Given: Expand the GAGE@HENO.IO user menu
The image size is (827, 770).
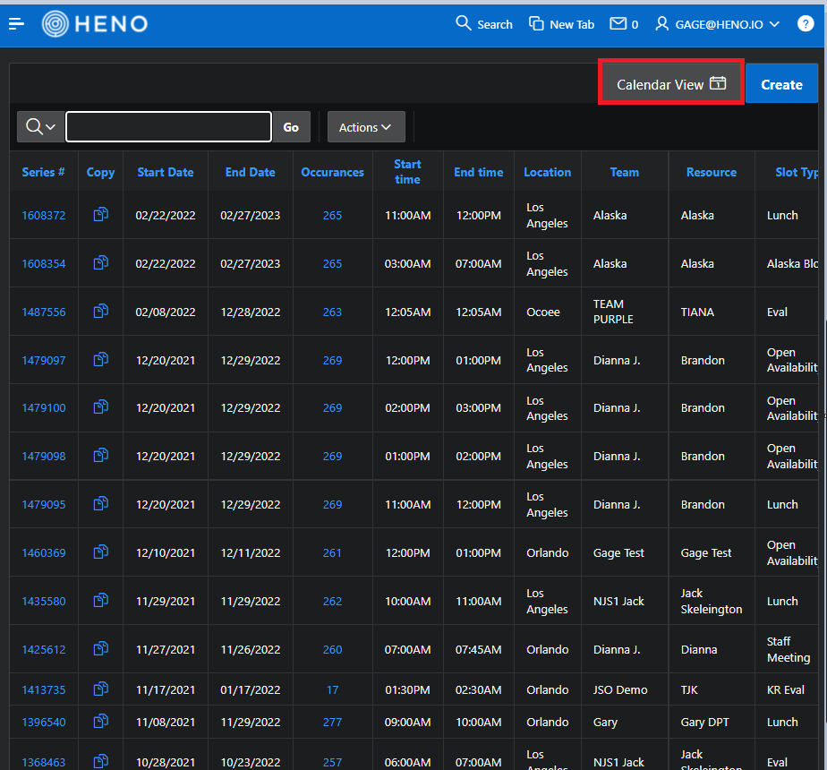Looking at the screenshot, I should click(718, 24).
